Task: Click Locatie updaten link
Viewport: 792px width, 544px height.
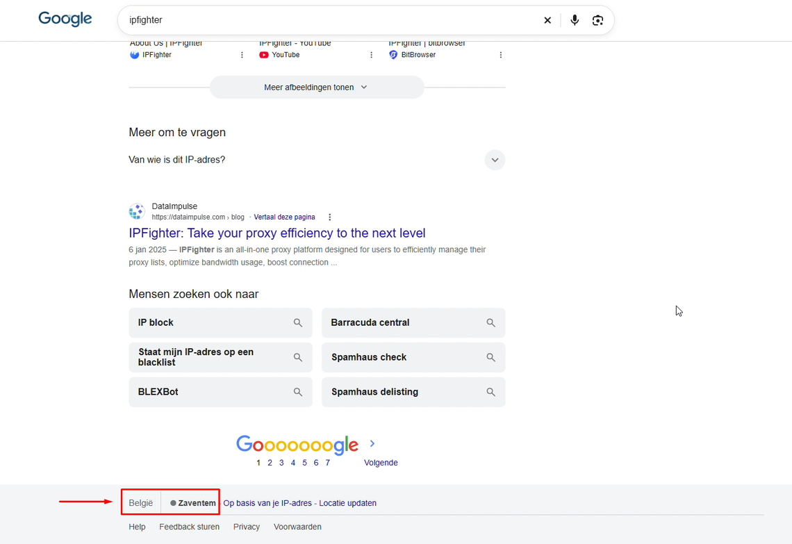Action: tap(347, 503)
